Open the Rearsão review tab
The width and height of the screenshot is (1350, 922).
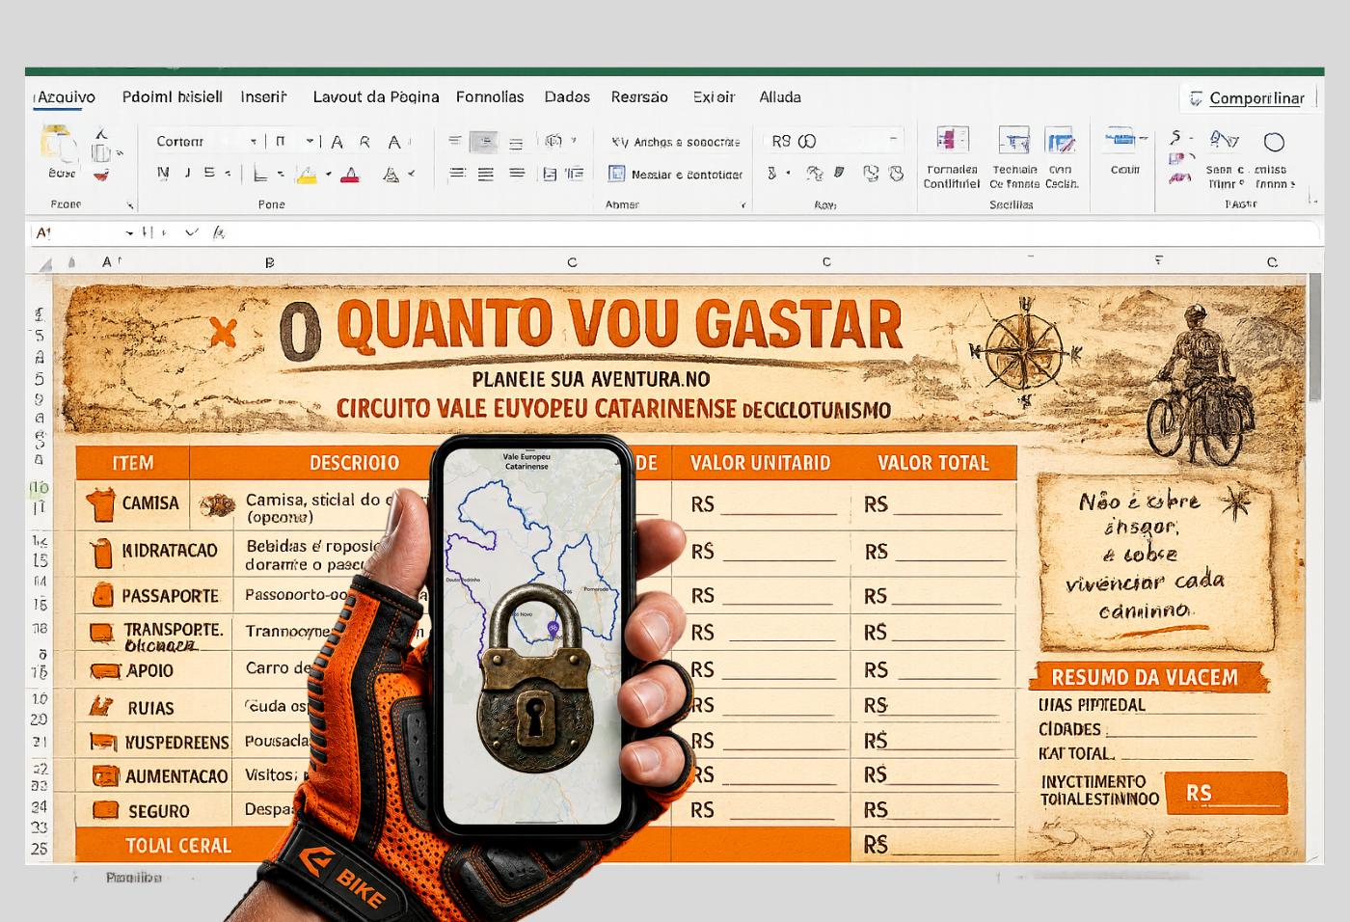639,97
